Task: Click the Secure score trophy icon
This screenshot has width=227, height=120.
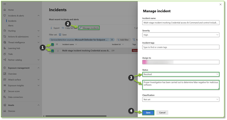Action: (5, 91)
